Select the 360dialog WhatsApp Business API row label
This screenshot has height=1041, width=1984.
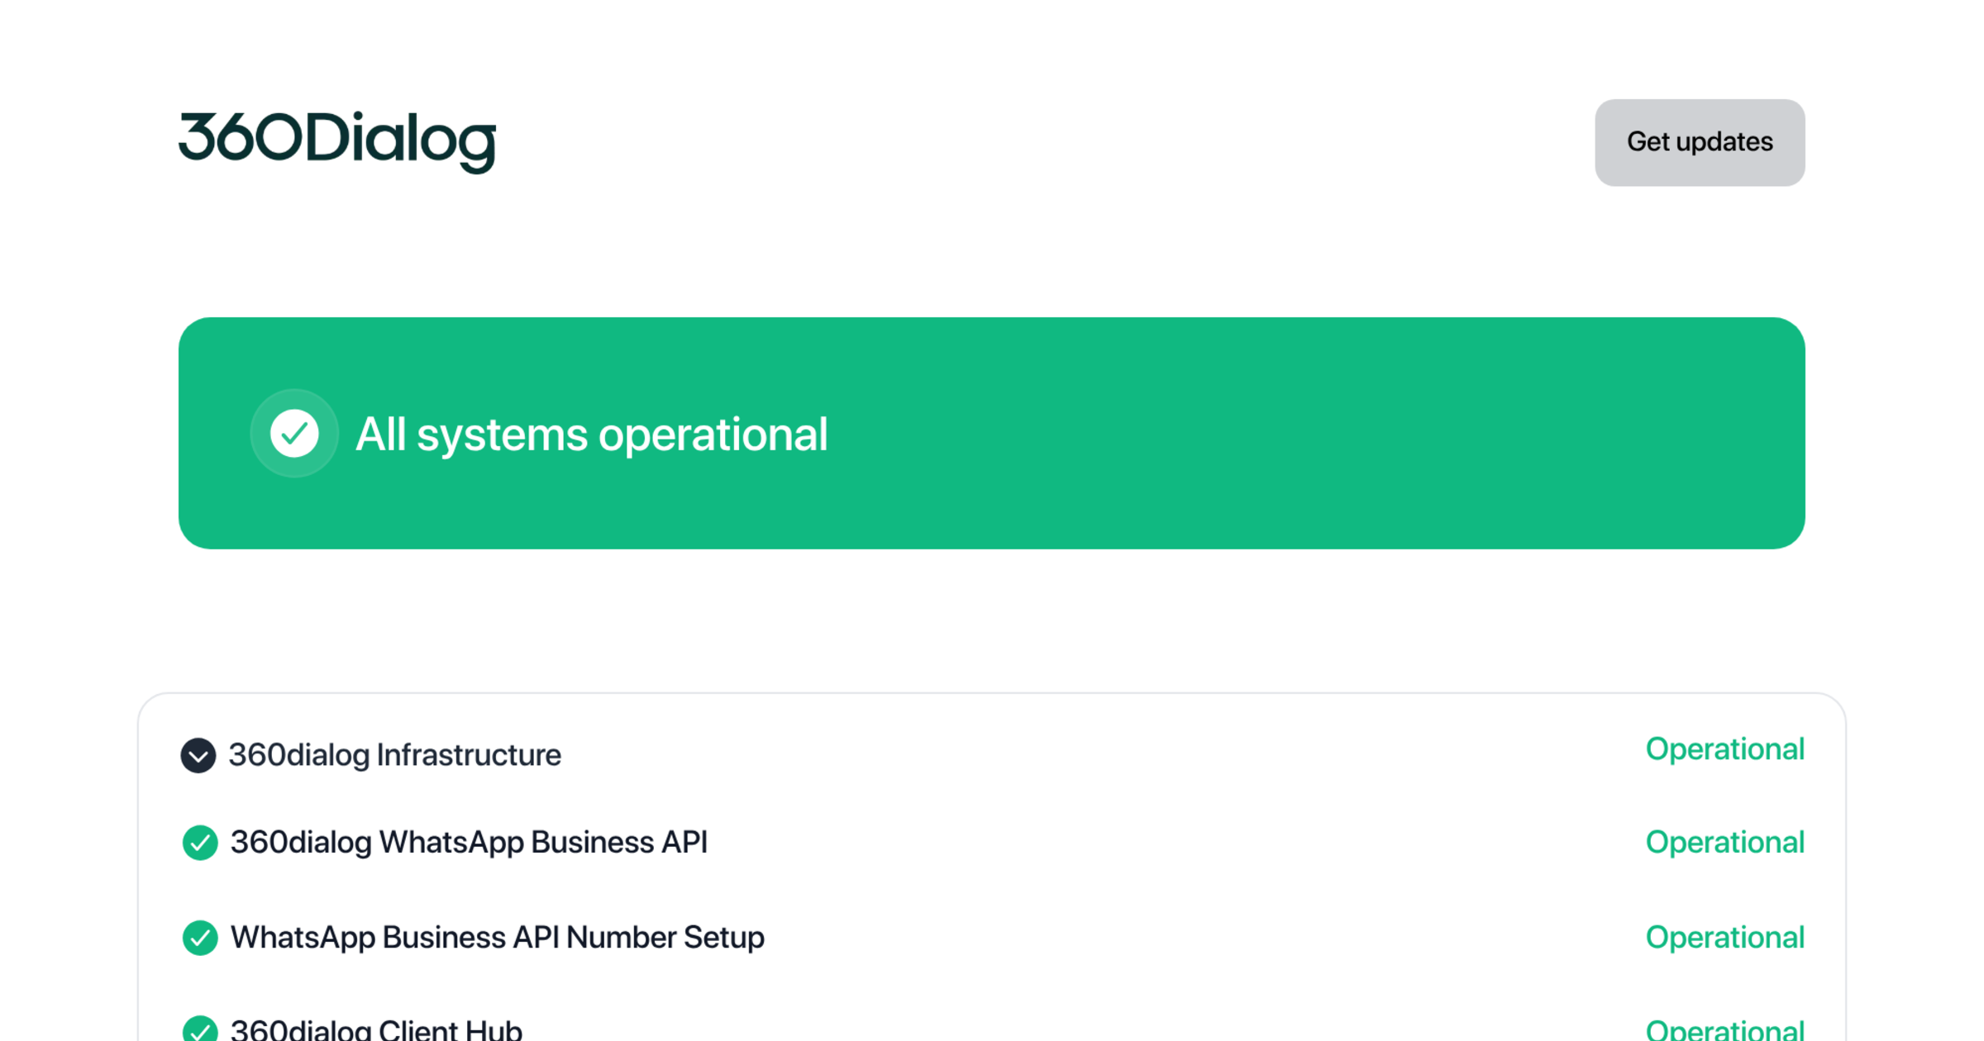pos(469,843)
